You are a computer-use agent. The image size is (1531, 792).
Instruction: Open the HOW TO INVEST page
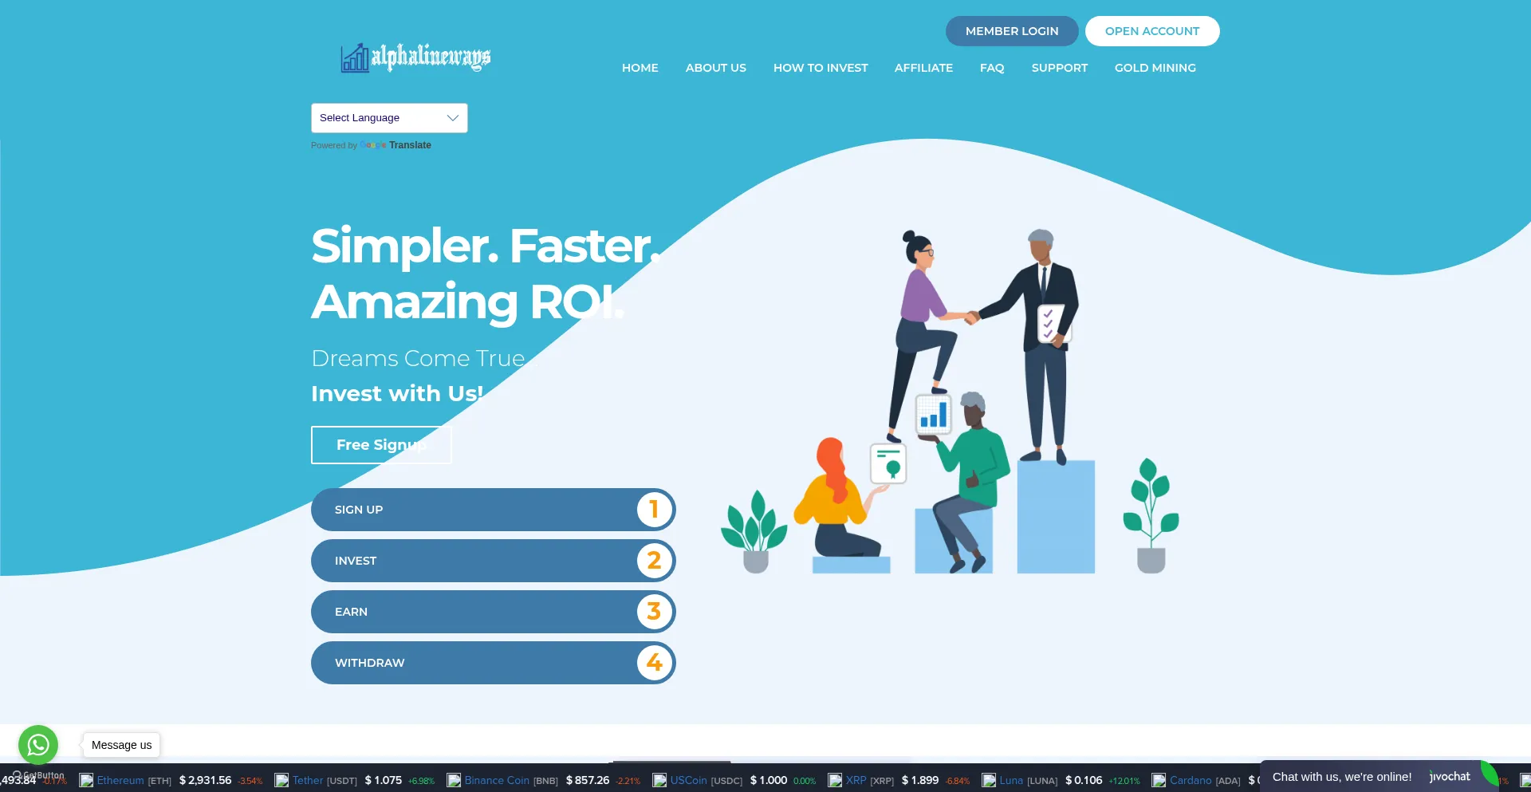pyautogui.click(x=821, y=68)
